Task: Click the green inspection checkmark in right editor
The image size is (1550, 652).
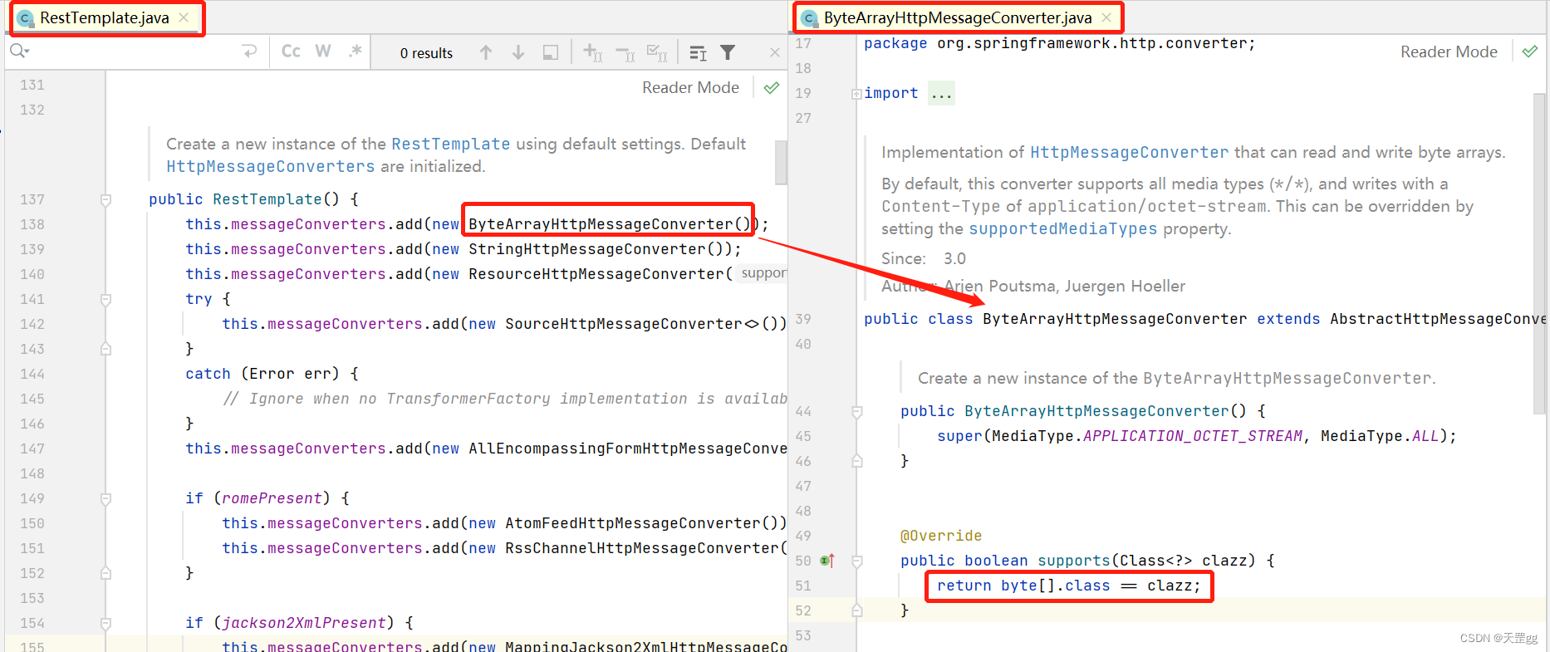Action: (x=1530, y=51)
